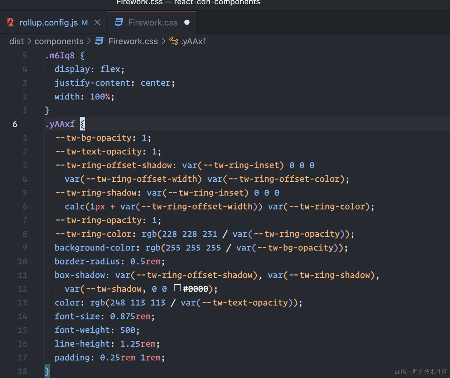Click the current line number 6 in gutter
The width and height of the screenshot is (450, 378).
coord(15,124)
